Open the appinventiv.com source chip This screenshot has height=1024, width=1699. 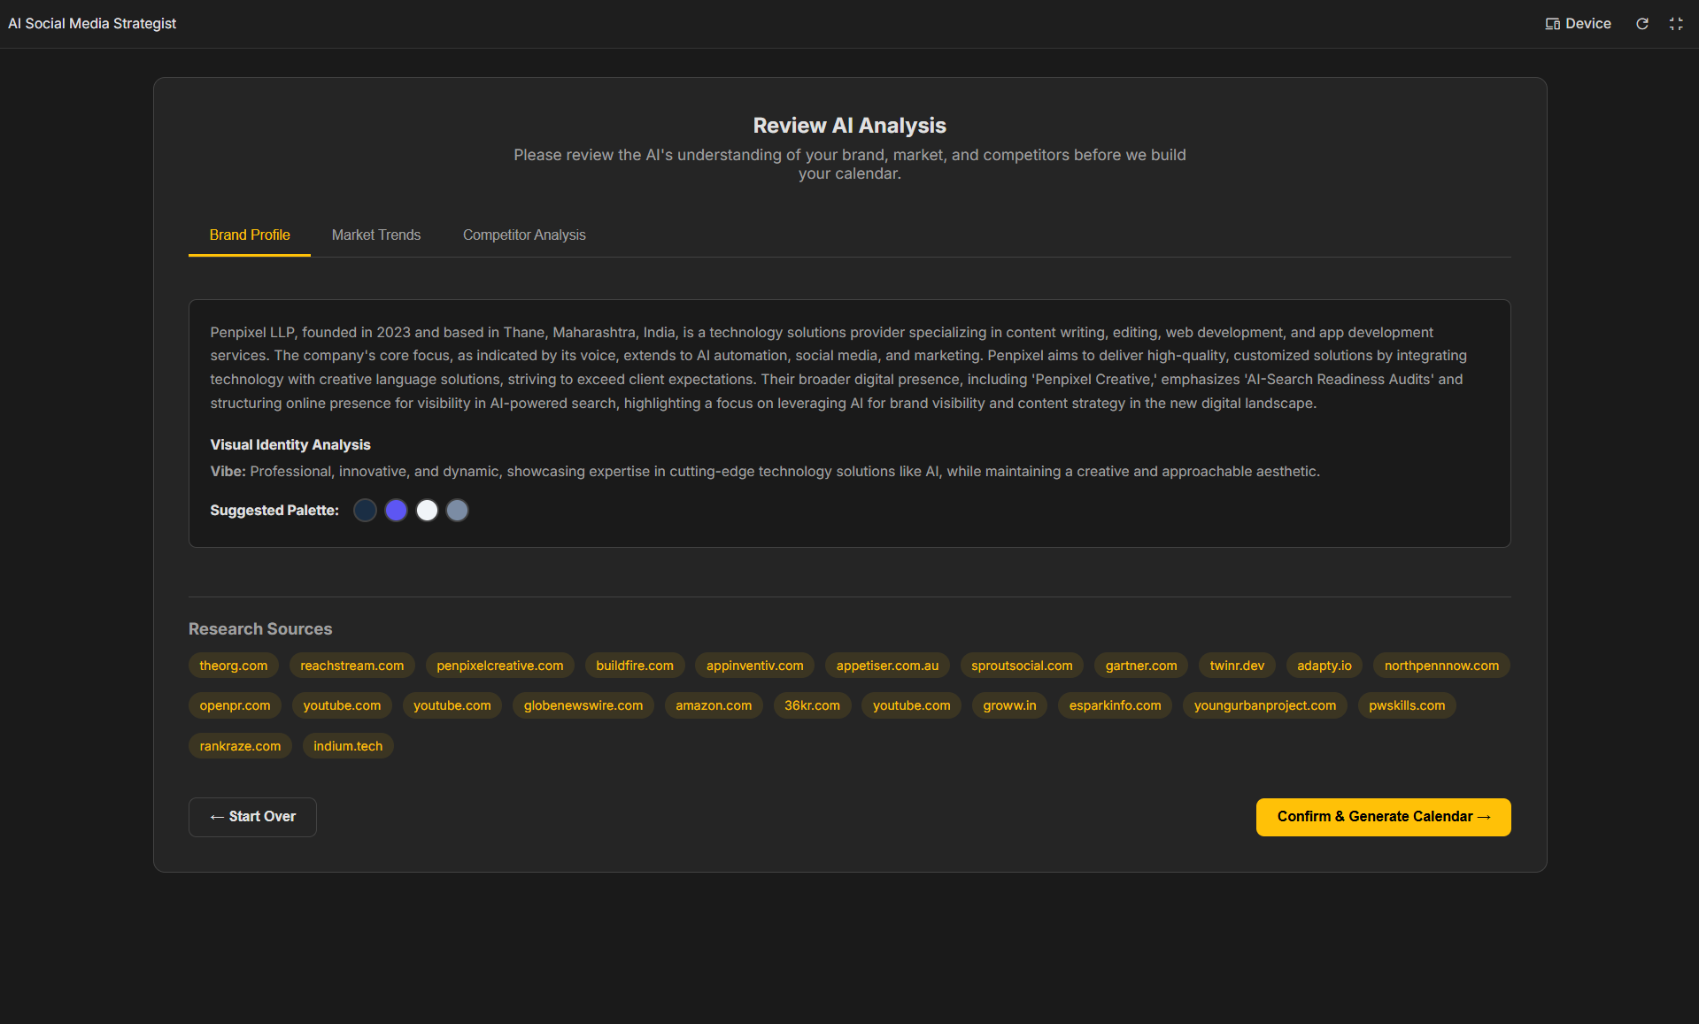coord(755,666)
